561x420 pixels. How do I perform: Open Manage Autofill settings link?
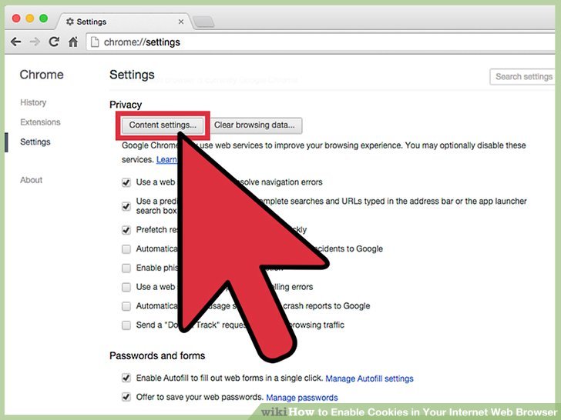(369, 378)
